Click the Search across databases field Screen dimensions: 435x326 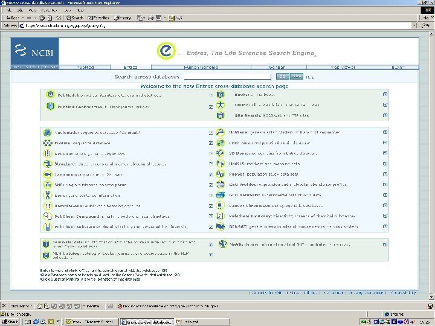[x=228, y=77]
